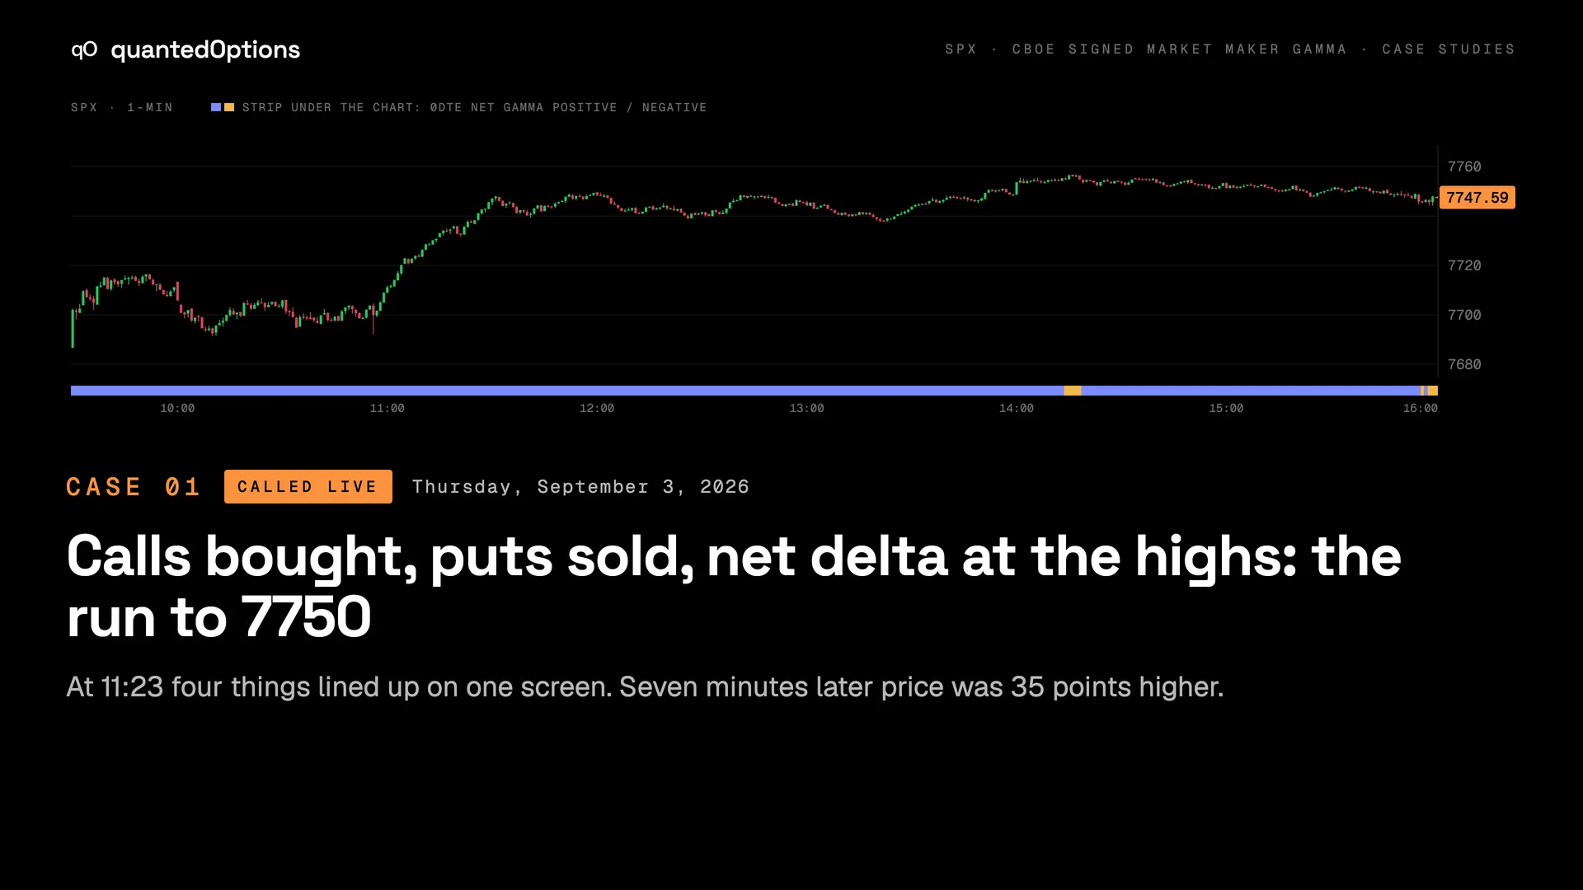This screenshot has width=1583, height=890.
Task: Open the quantedOptions brand name
Action: tap(205, 49)
